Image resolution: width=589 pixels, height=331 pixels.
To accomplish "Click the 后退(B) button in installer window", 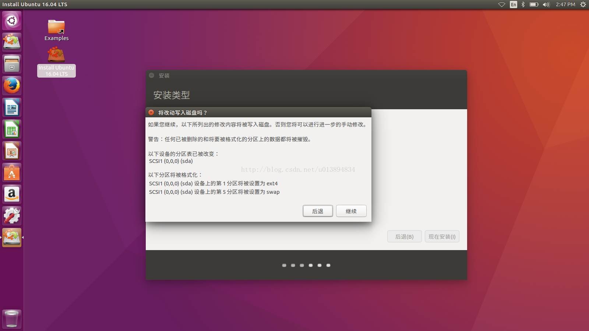I will coord(405,236).
